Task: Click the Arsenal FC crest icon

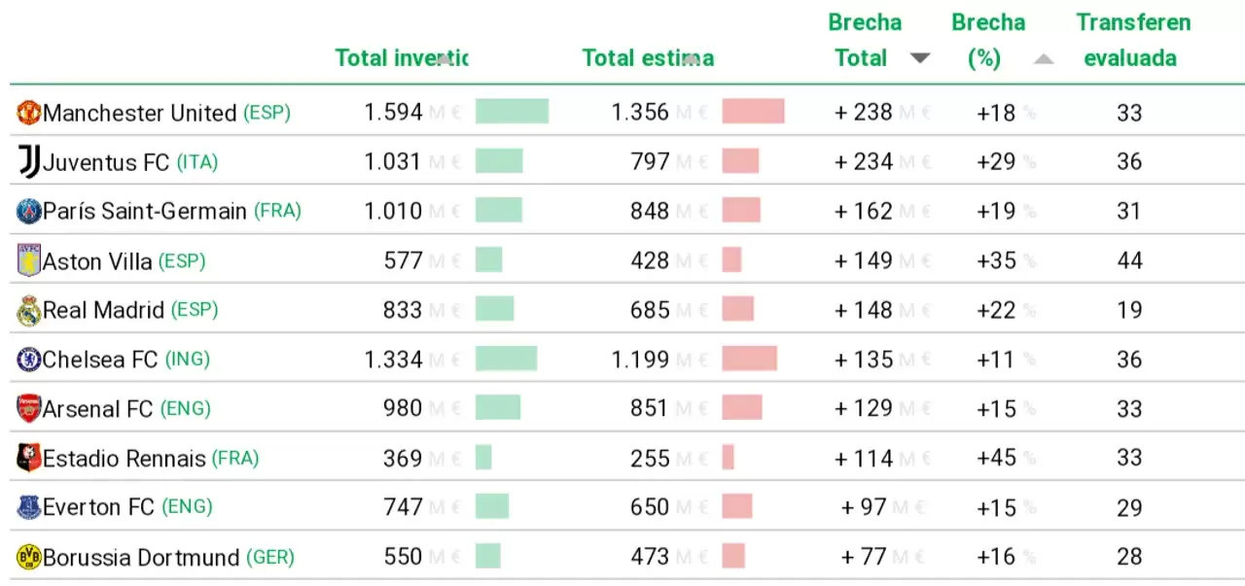Action: pyautogui.click(x=29, y=408)
